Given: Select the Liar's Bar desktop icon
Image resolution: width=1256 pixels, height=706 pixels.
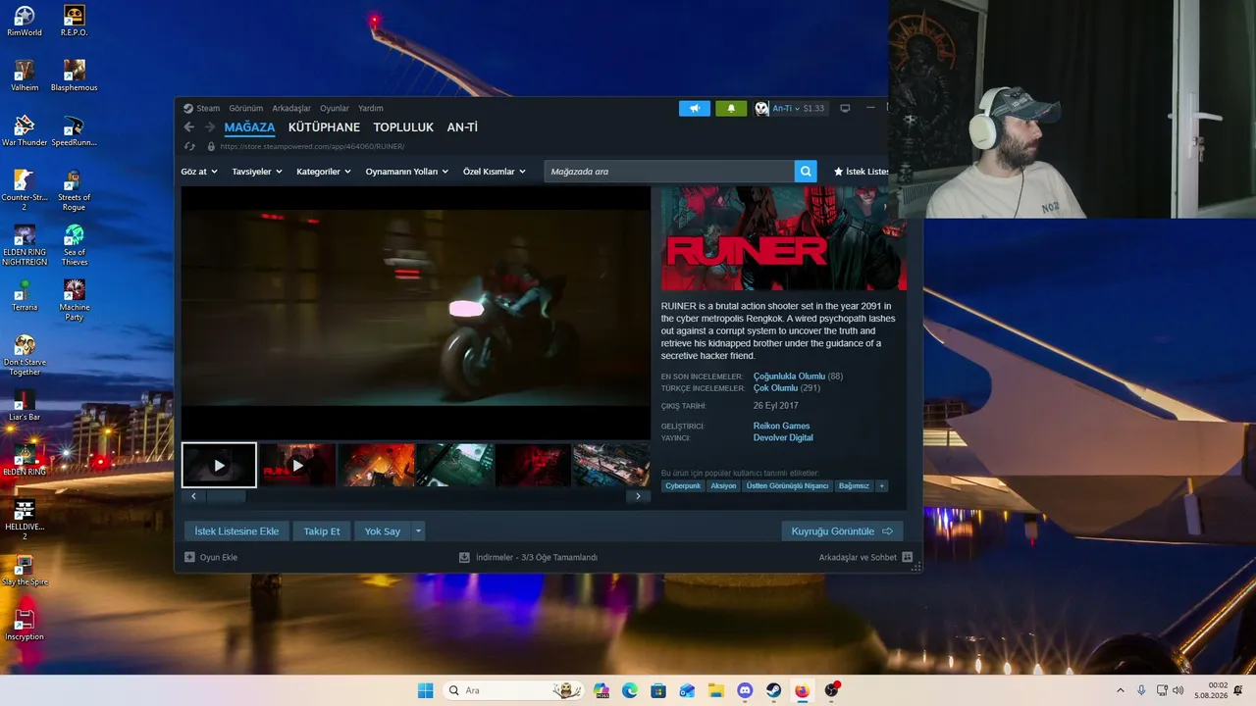Looking at the screenshot, I should pos(25,405).
